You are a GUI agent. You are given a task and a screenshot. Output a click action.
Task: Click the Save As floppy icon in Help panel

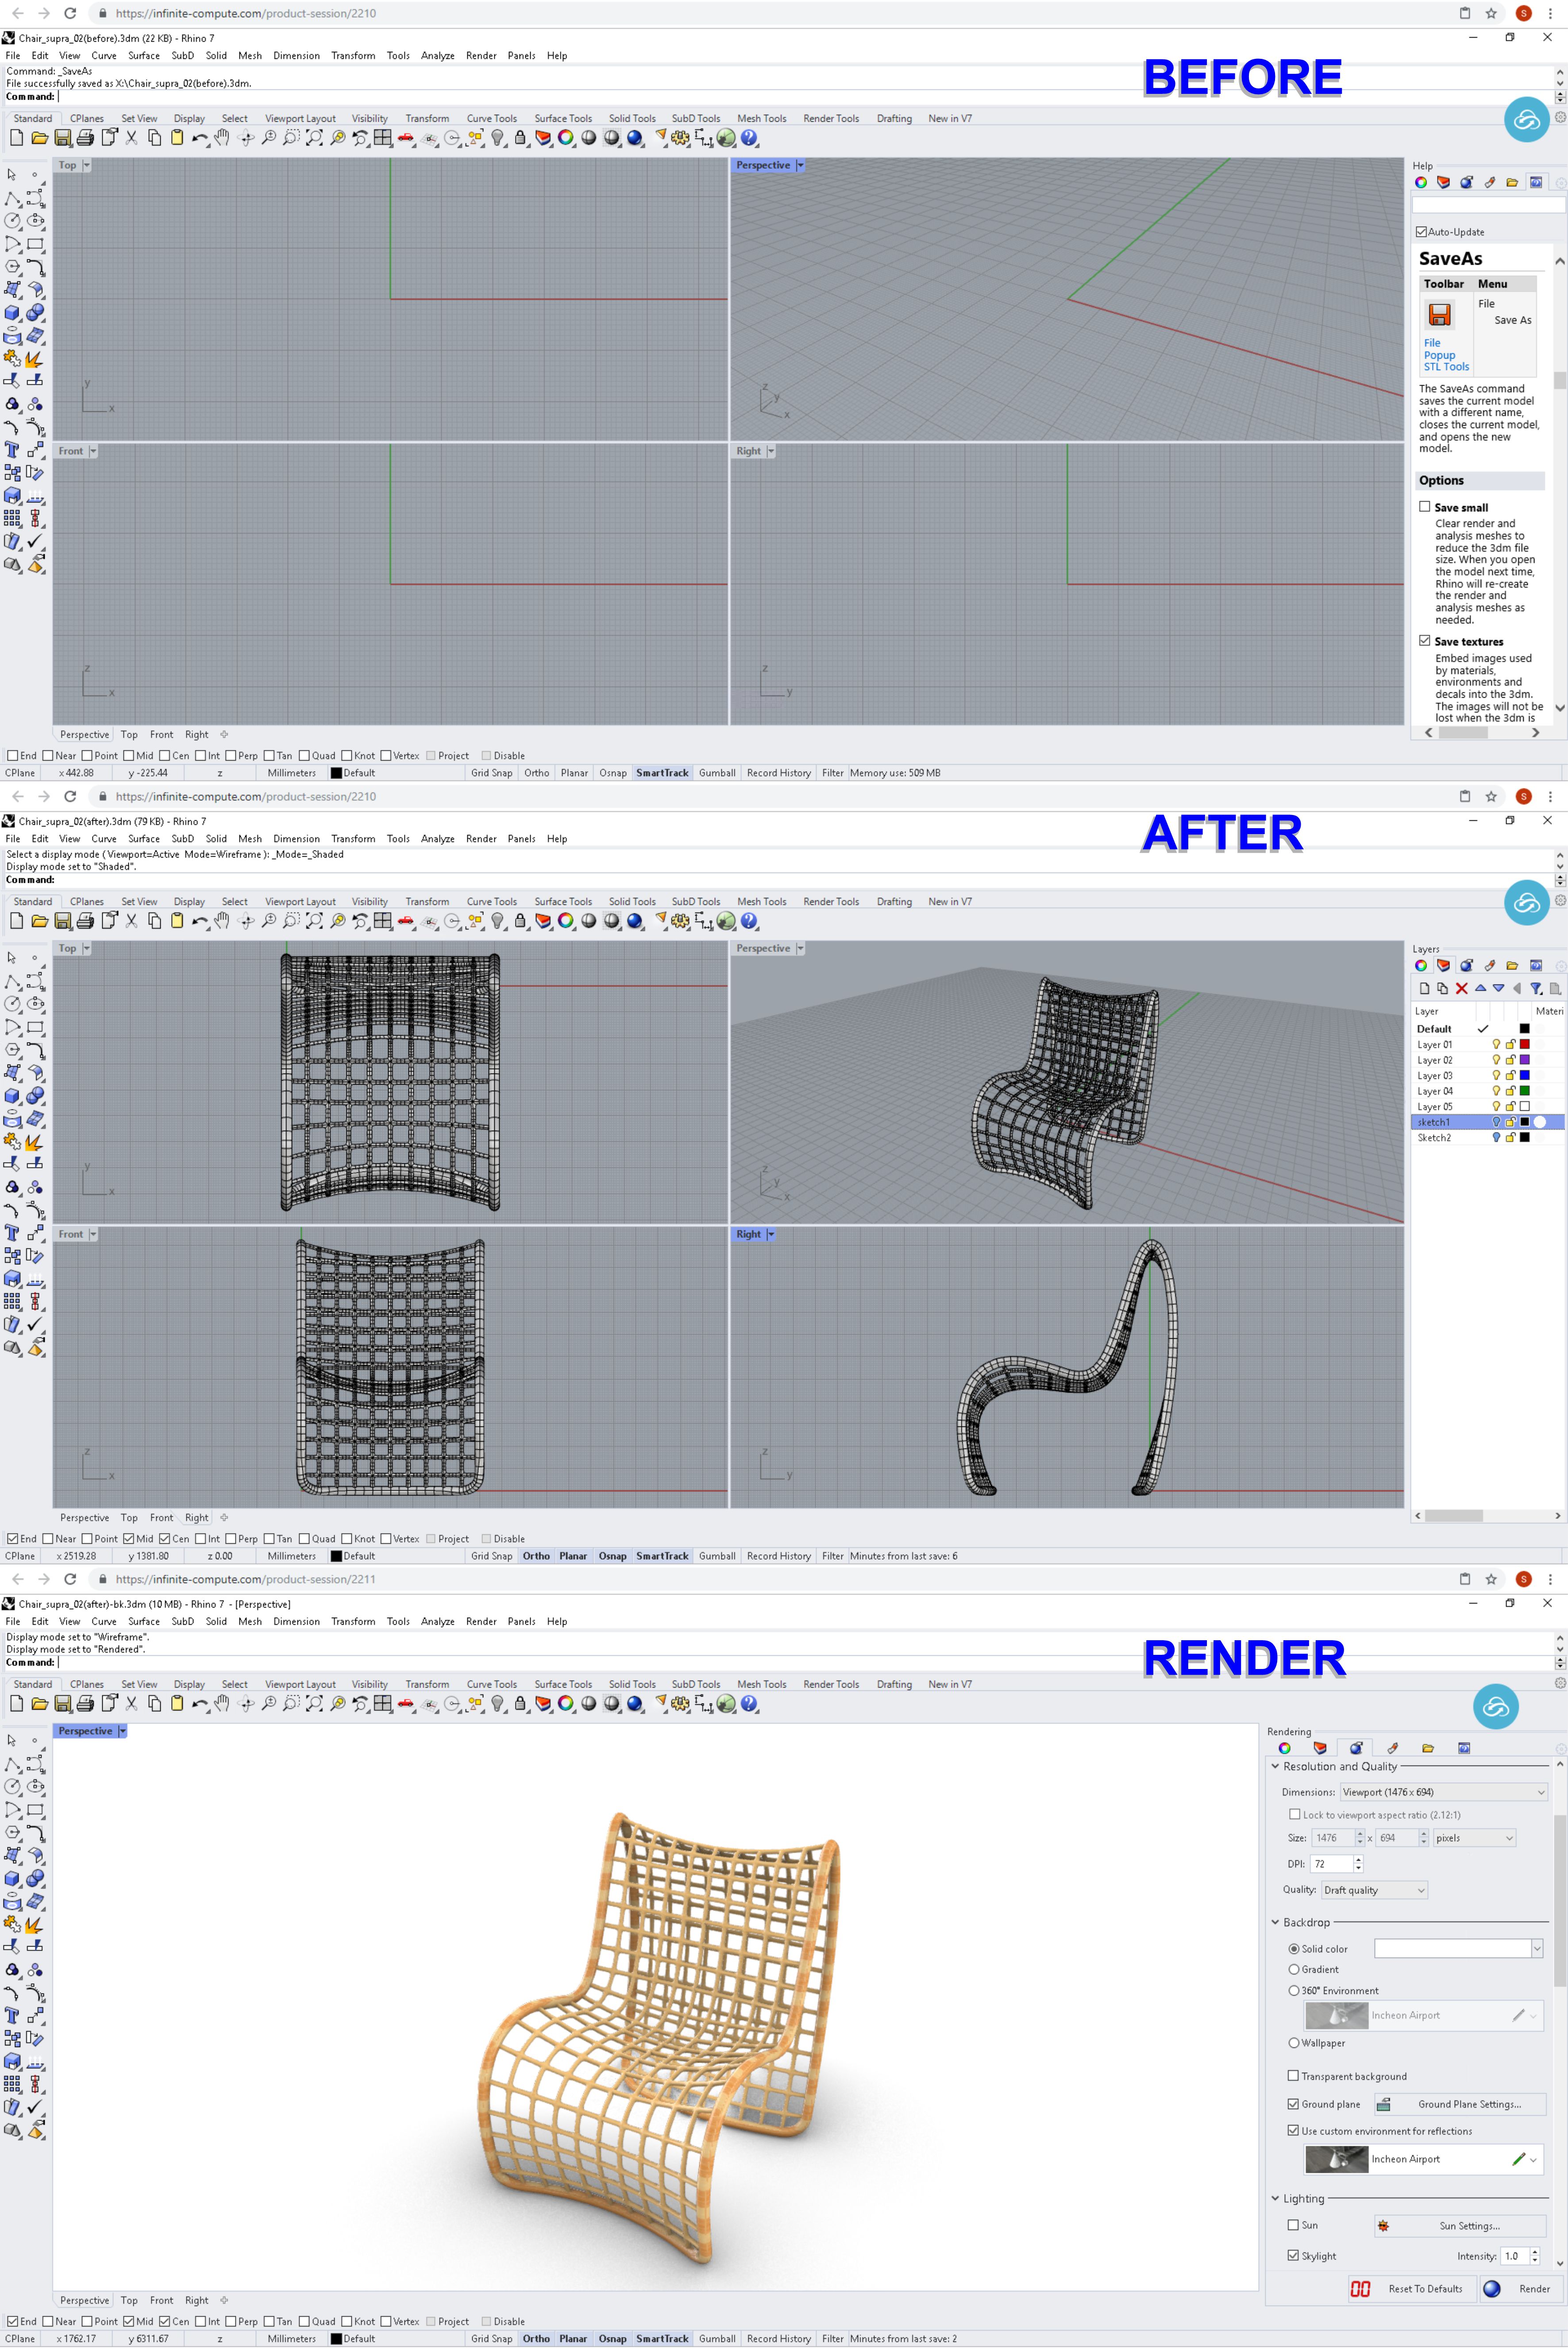1439,315
